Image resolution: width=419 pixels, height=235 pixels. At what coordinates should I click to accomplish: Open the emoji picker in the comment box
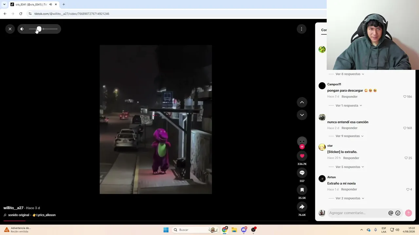pyautogui.click(x=398, y=213)
